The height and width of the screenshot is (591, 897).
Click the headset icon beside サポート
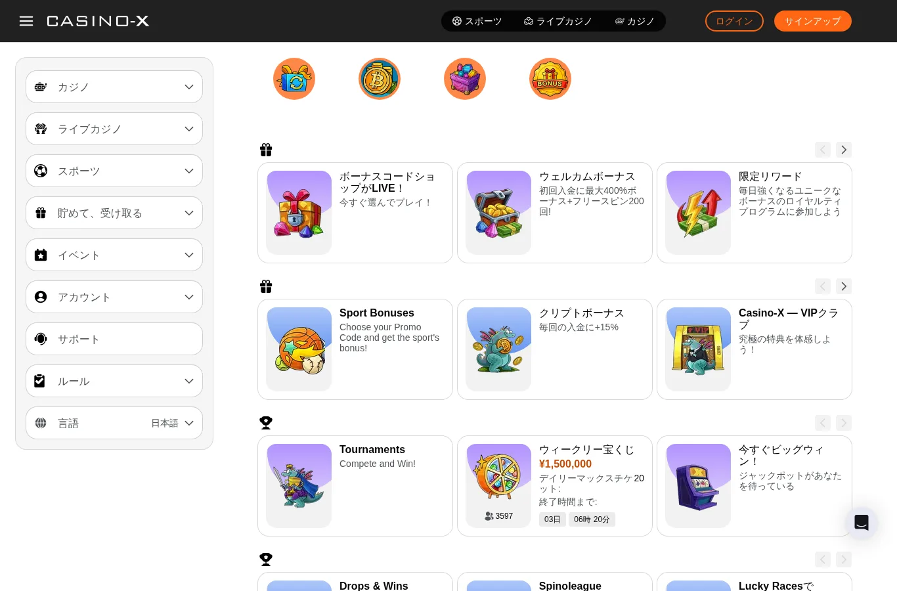(x=41, y=339)
